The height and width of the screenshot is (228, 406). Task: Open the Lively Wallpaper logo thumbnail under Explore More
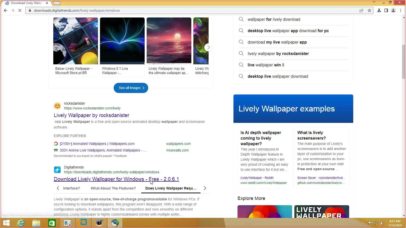(322, 212)
